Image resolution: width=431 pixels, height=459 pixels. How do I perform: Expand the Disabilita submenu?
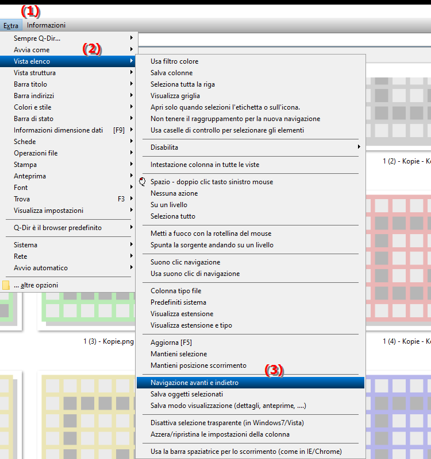coord(251,147)
